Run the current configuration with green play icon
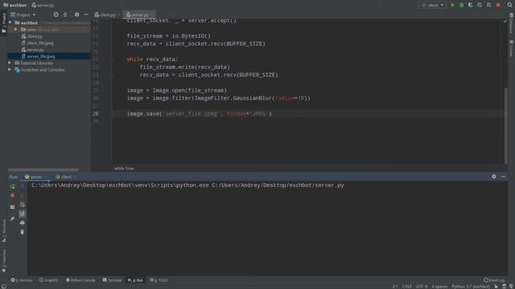 pos(452,5)
